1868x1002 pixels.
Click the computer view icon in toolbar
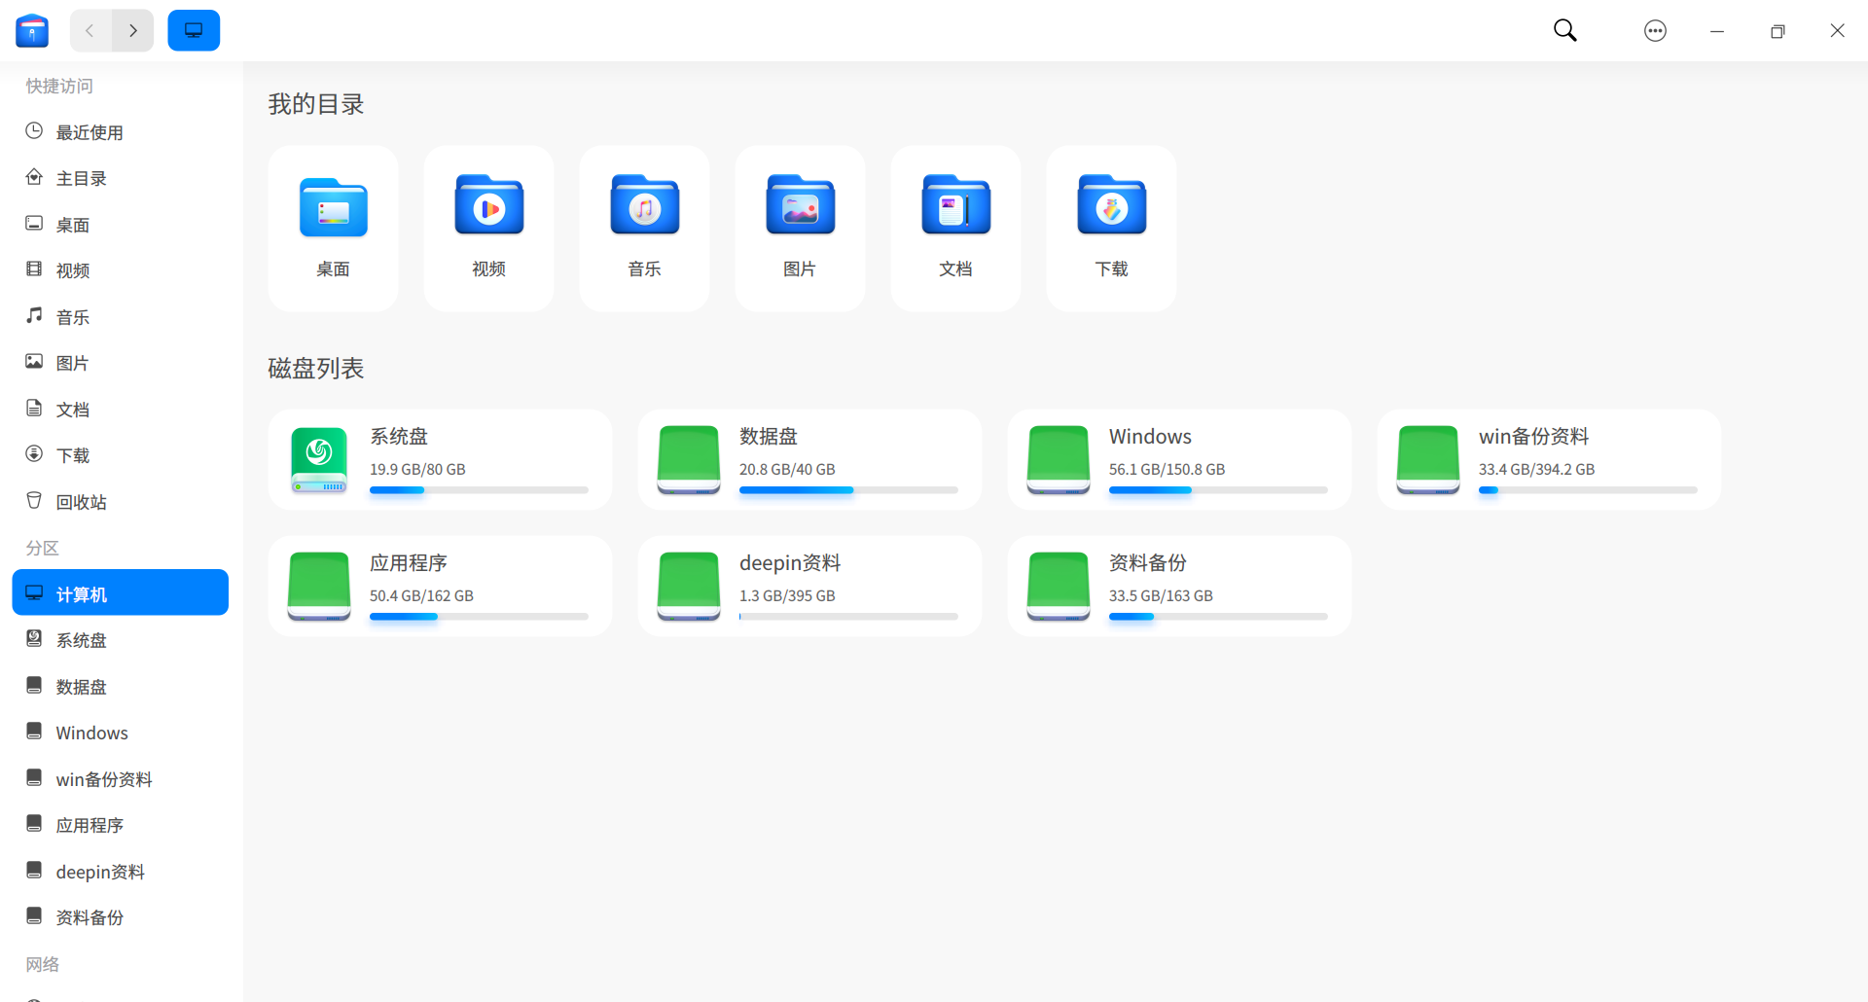pos(194,30)
